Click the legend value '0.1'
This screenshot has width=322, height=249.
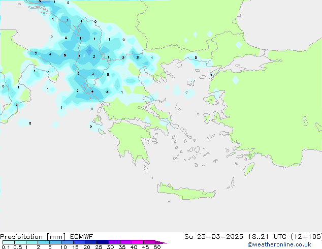coord(6,247)
